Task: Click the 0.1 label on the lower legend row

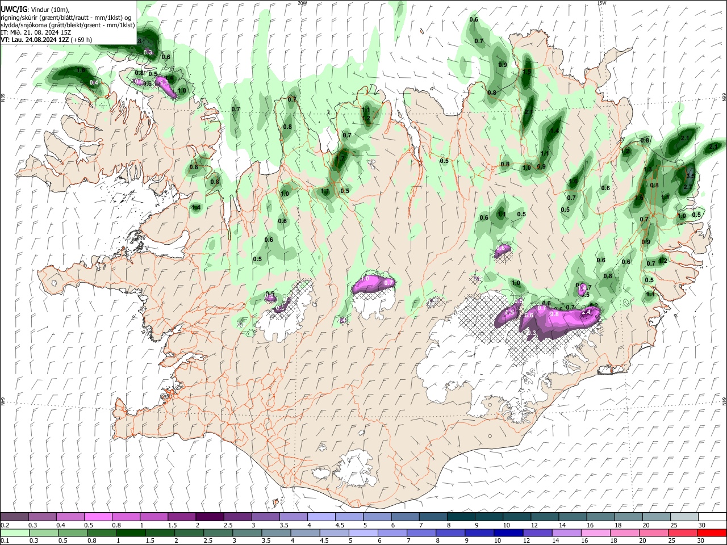Action: tap(6, 542)
